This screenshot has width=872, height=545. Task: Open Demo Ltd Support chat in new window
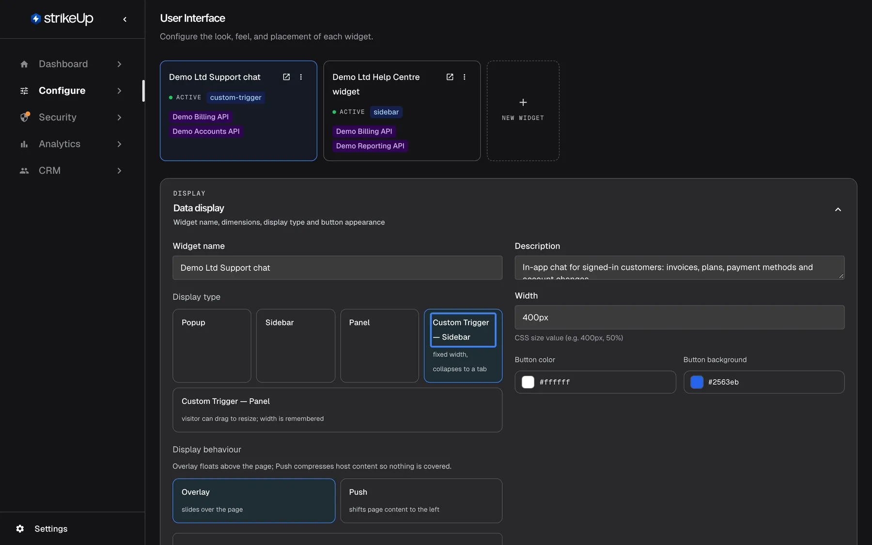point(286,77)
